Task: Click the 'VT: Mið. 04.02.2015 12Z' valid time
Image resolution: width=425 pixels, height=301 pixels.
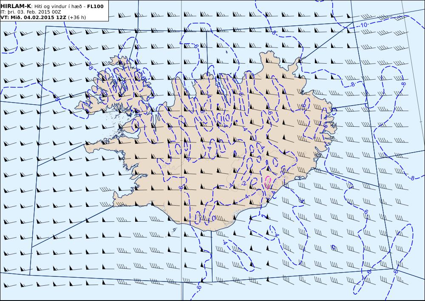Action: [34, 17]
